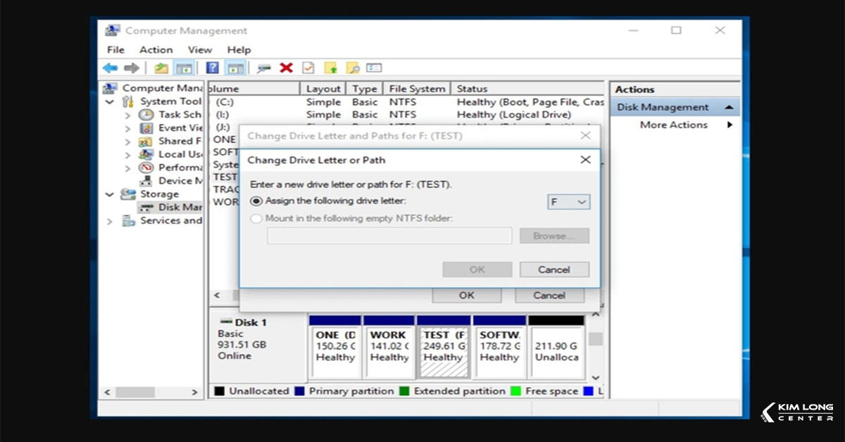Click the red X delete icon on toolbar
Viewport: 845px width, 442px height.
coord(286,67)
